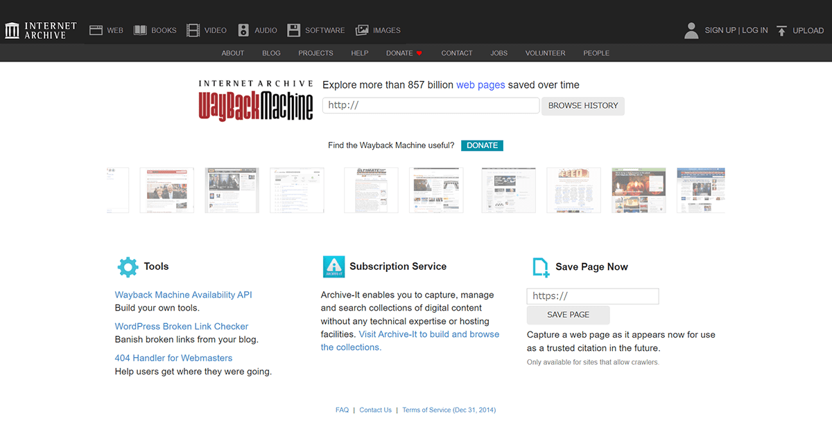This screenshot has width=832, height=436.
Task: Open the Contact Us footer link
Action: pyautogui.click(x=376, y=410)
